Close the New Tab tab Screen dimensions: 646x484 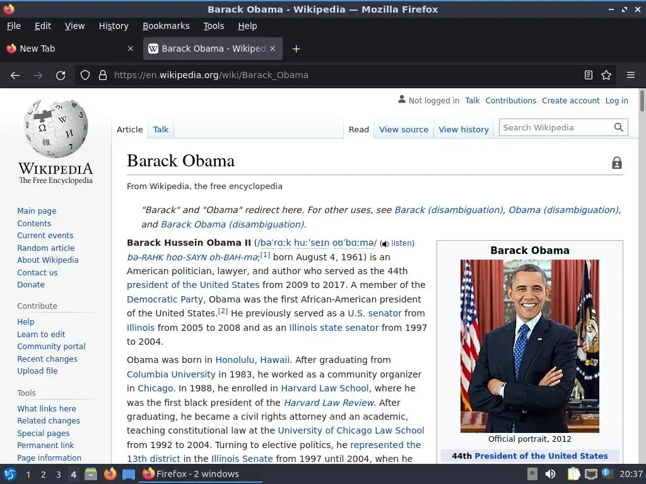(131, 49)
